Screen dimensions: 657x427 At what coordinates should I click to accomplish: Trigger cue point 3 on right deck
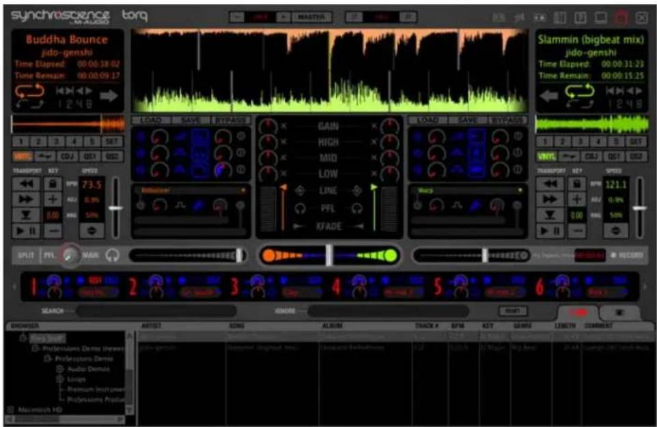581,141
